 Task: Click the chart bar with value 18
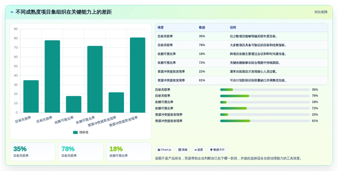coord(74,104)
